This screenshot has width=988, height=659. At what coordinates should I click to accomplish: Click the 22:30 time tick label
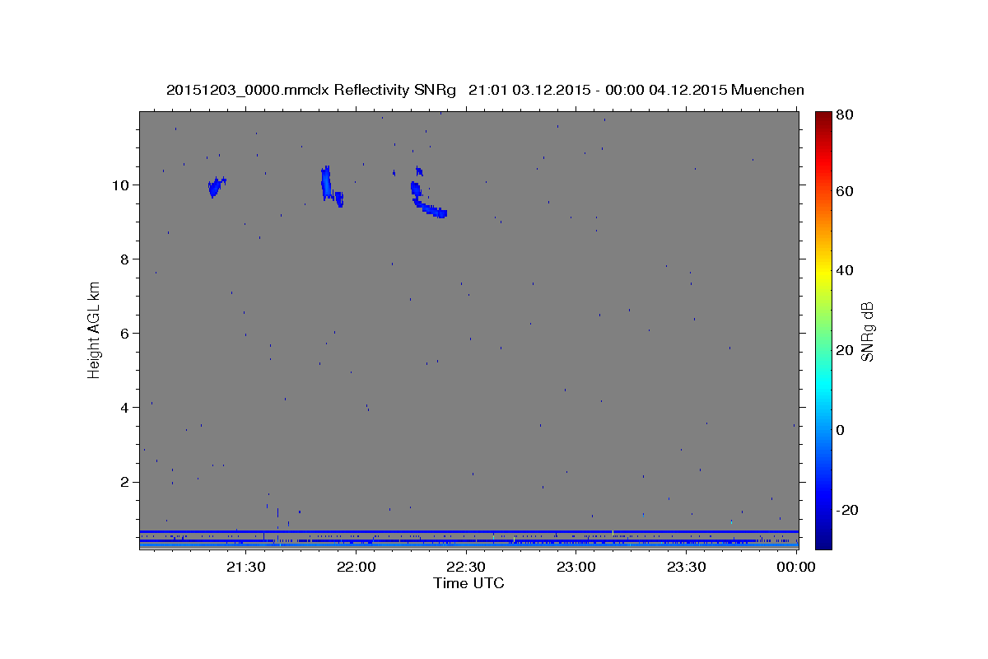click(466, 567)
